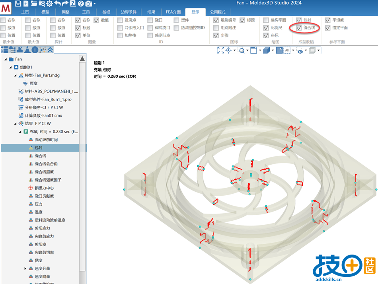
Task: Open the info panel icon
Action: [35, 50]
